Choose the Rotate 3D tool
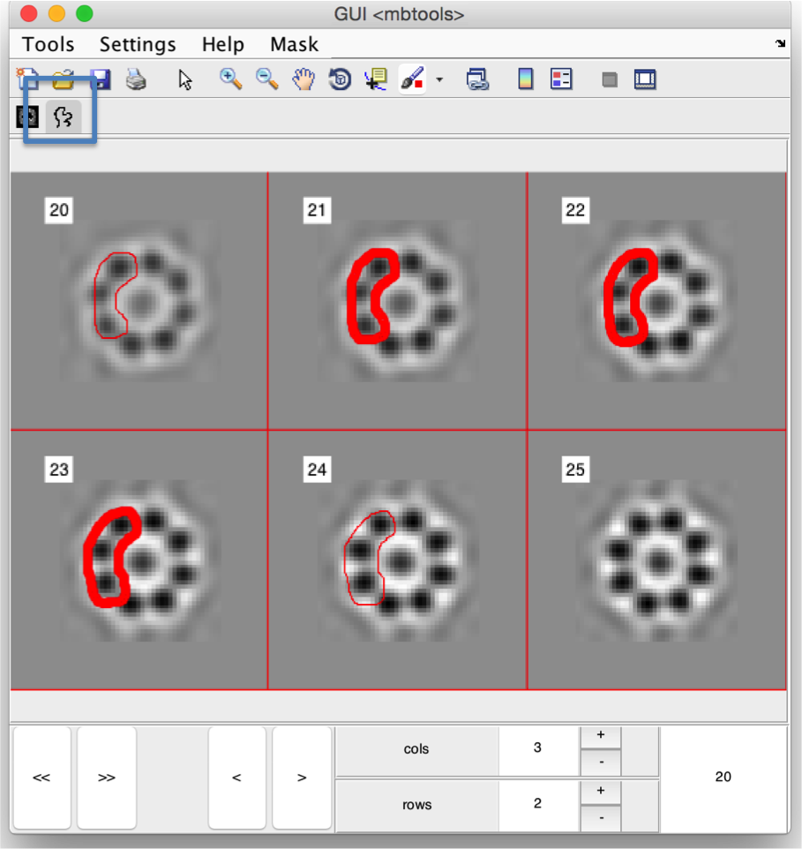Image resolution: width=802 pixels, height=849 pixels. [x=340, y=79]
